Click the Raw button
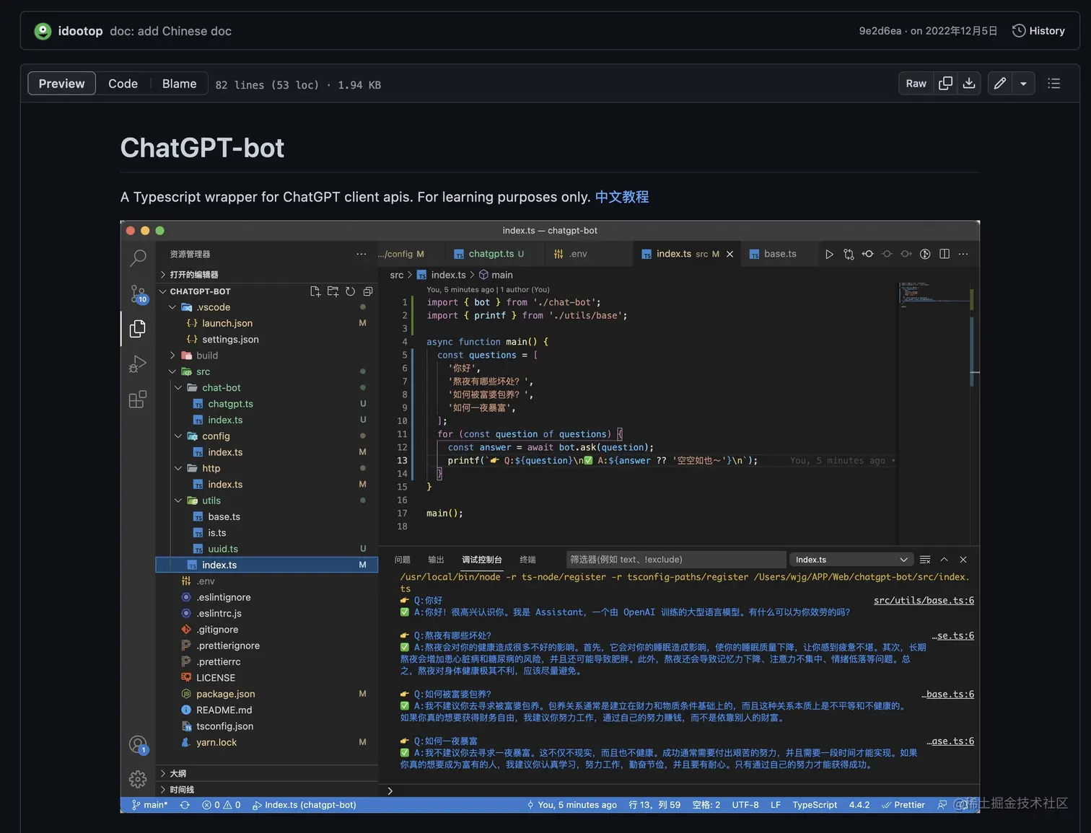This screenshot has height=833, width=1091. coord(916,84)
